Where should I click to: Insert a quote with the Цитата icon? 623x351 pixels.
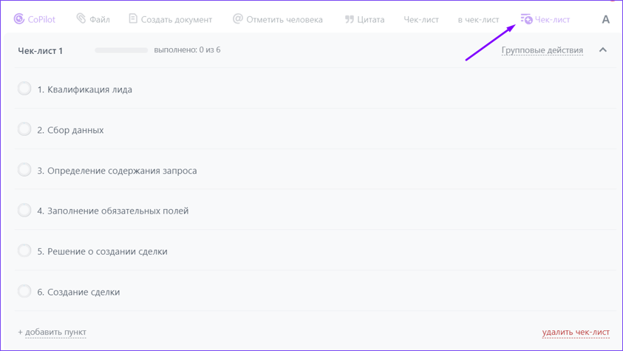point(349,19)
